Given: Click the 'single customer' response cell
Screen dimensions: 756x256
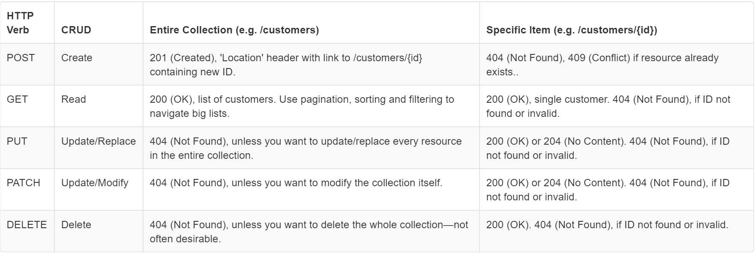Looking at the screenshot, I should coord(608,106).
